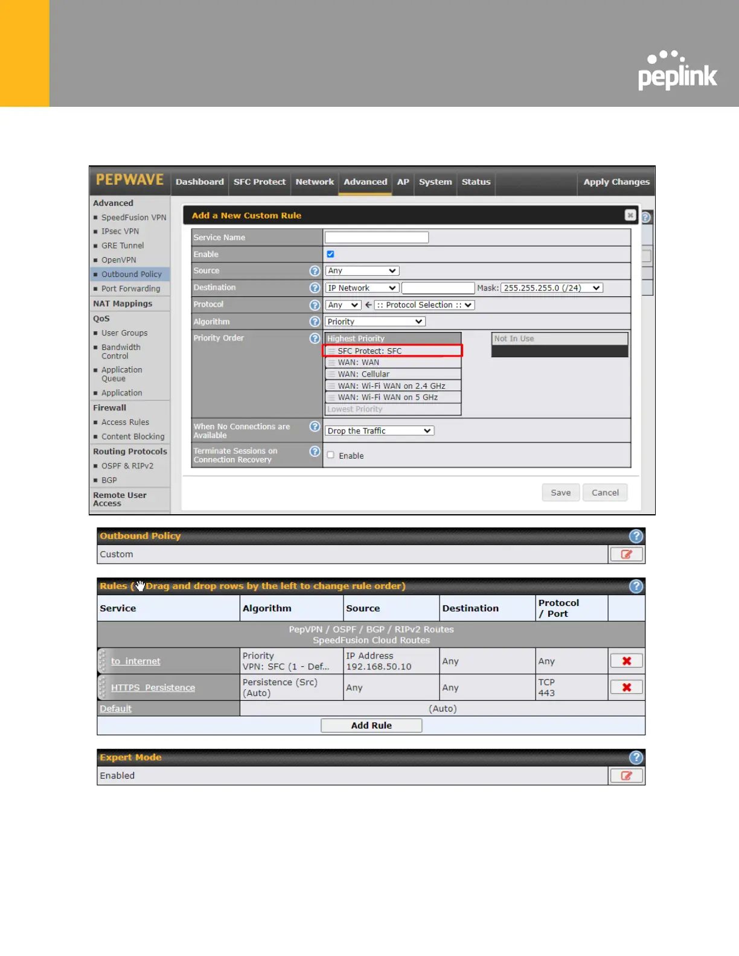The image size is (739, 956).
Task: Click the arrow icon beside Protocol Selection
Action: 368,305
